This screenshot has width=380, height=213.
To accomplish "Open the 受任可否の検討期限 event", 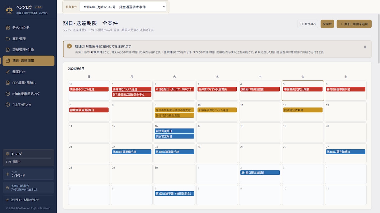I will tap(174, 115).
